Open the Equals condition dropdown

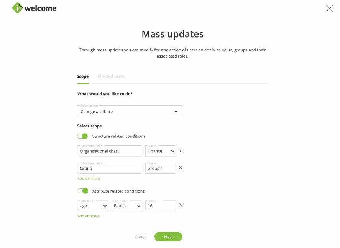tap(127, 206)
